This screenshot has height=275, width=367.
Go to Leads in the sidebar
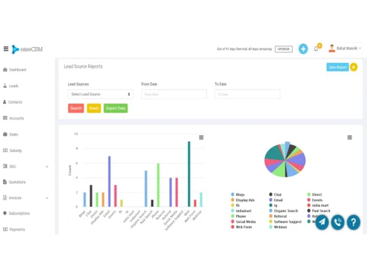tap(11, 86)
